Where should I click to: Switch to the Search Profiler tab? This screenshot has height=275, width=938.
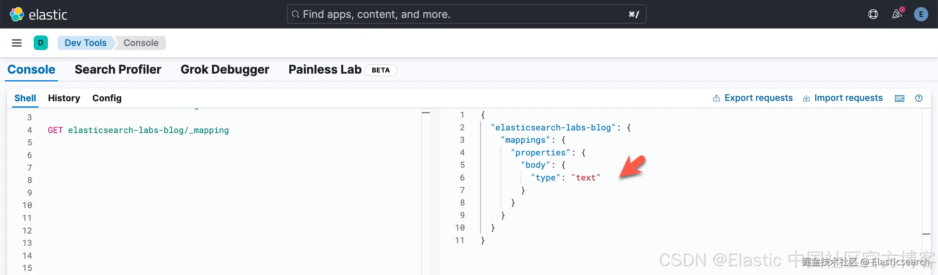point(118,69)
